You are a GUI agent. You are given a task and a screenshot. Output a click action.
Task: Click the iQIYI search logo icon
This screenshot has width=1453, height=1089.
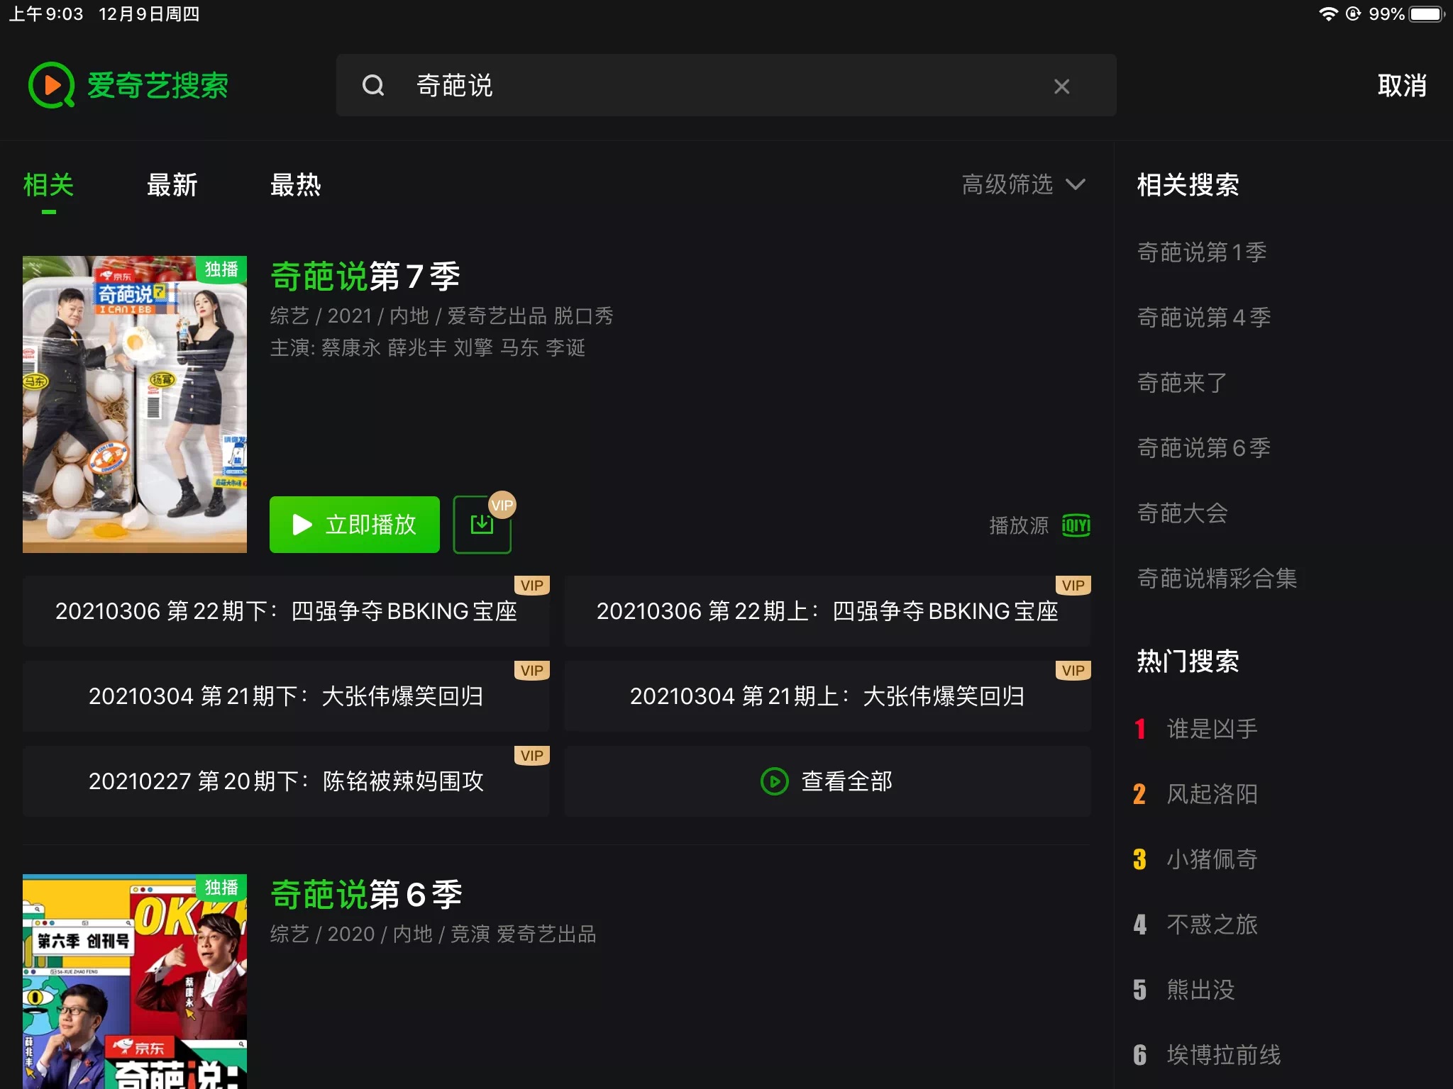click(x=51, y=85)
